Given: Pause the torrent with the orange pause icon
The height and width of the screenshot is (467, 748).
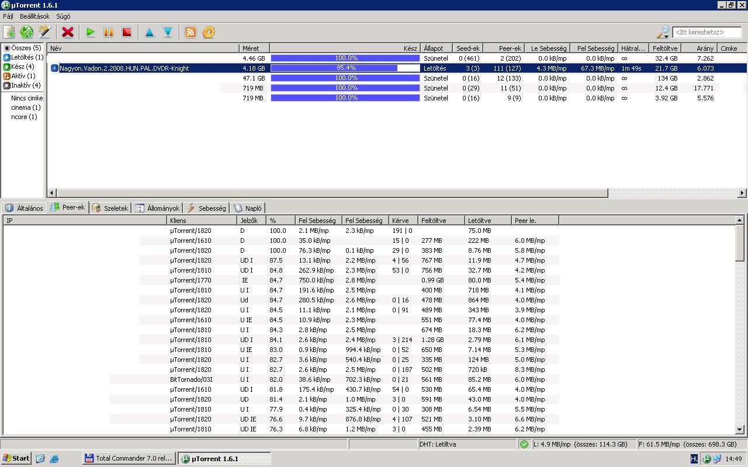Looking at the screenshot, I should (109, 32).
